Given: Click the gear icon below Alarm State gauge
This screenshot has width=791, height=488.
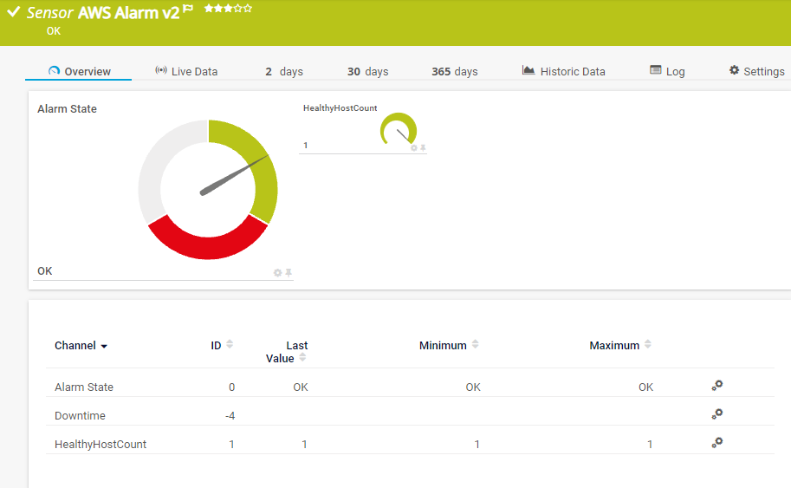Looking at the screenshot, I should 278,272.
